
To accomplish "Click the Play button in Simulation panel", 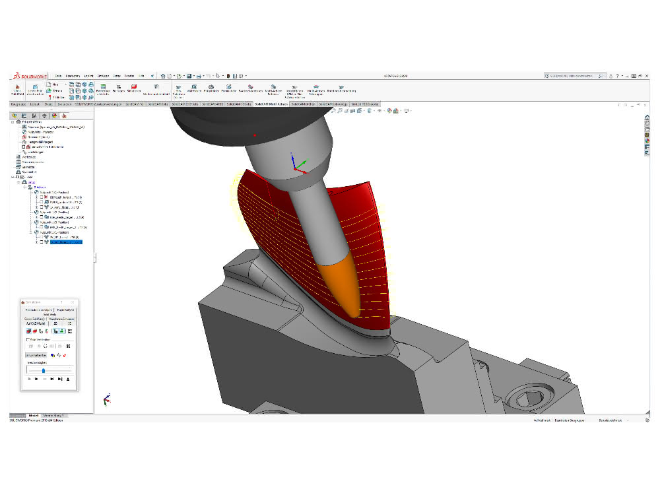I will 36,379.
